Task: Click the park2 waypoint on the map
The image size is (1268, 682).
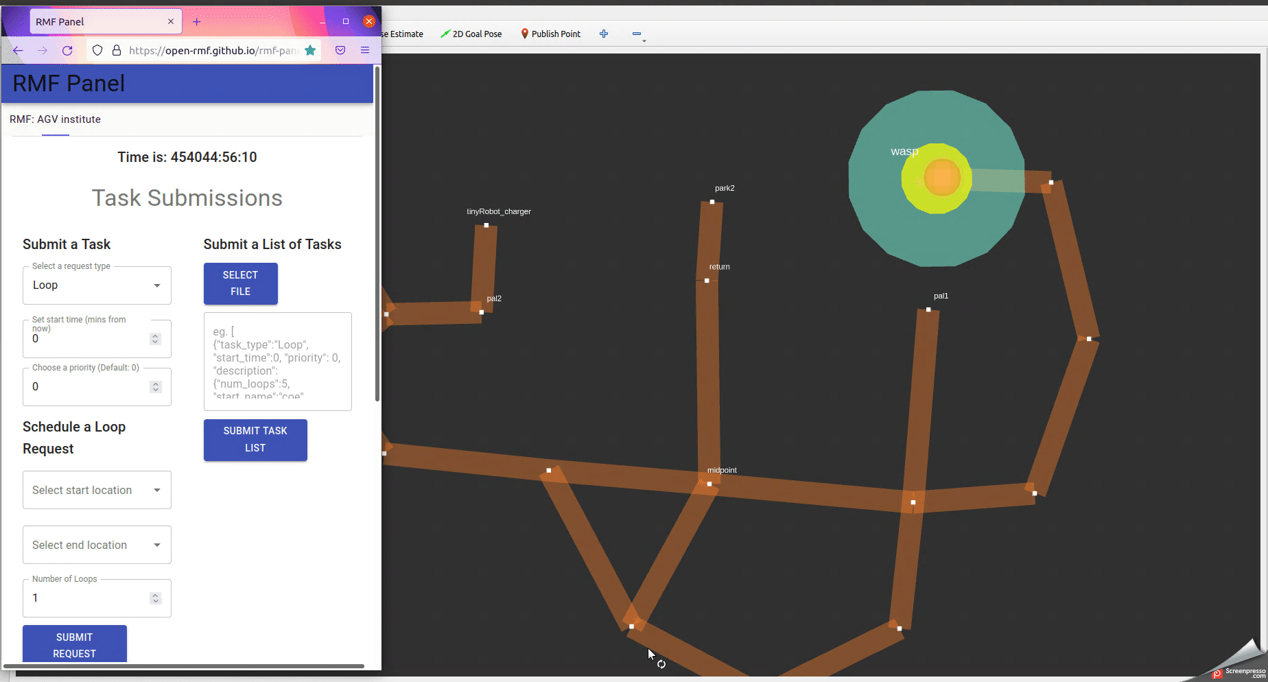Action: tap(712, 202)
